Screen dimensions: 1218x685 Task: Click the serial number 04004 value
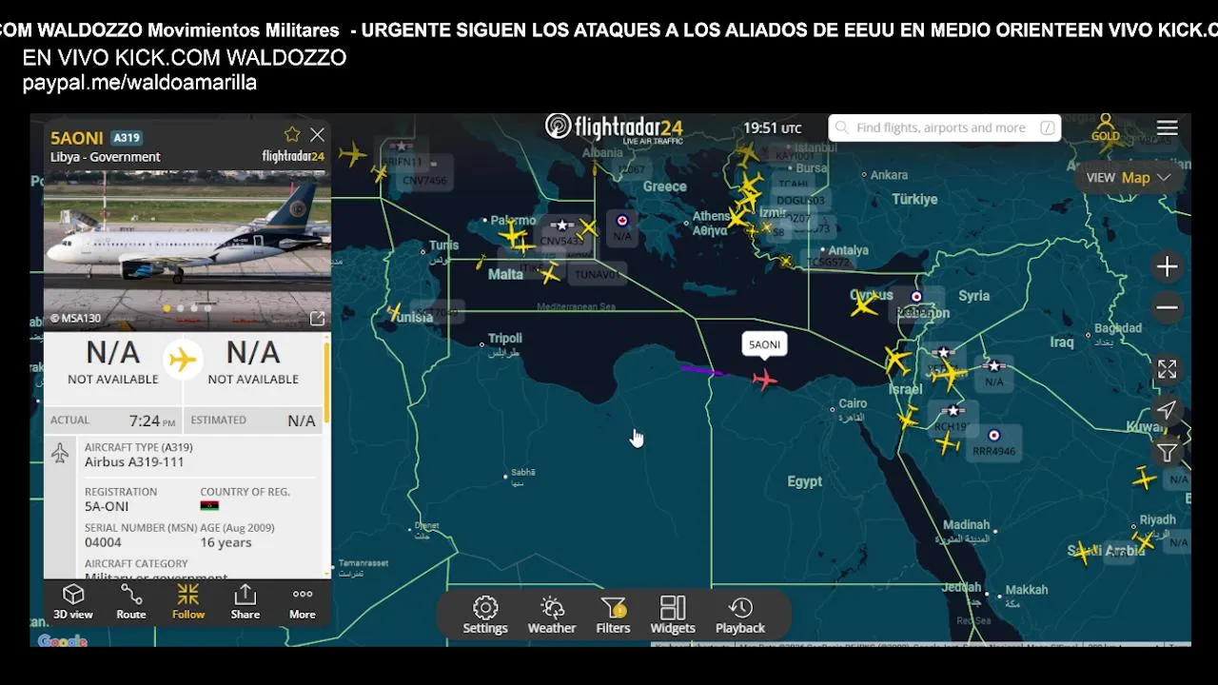tap(103, 542)
